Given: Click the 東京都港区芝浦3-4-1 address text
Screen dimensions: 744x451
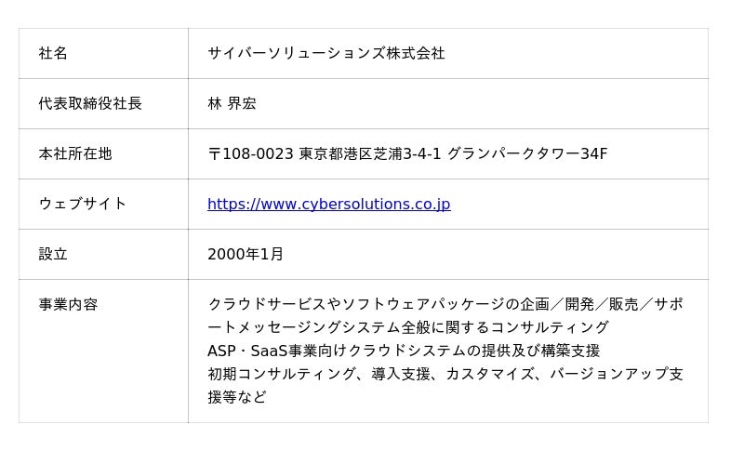Looking at the screenshot, I should coord(370,154).
